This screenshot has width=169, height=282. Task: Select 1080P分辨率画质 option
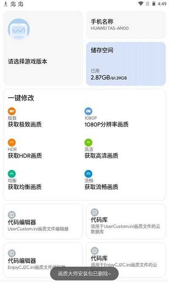click(x=106, y=124)
